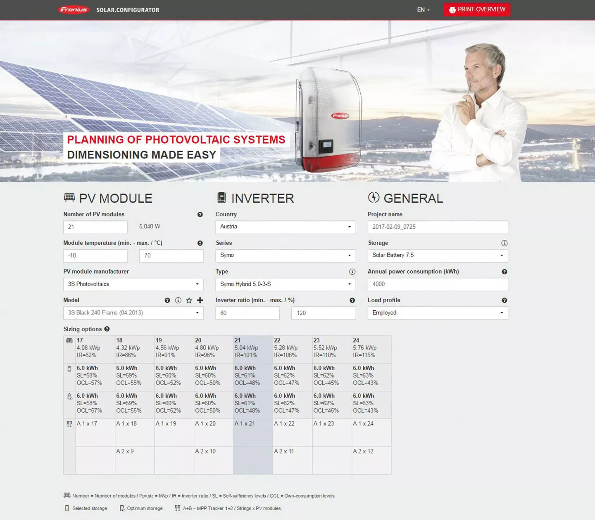This screenshot has height=520, width=595.
Task: Click string cell A 2 x 9
Action: 135,460
